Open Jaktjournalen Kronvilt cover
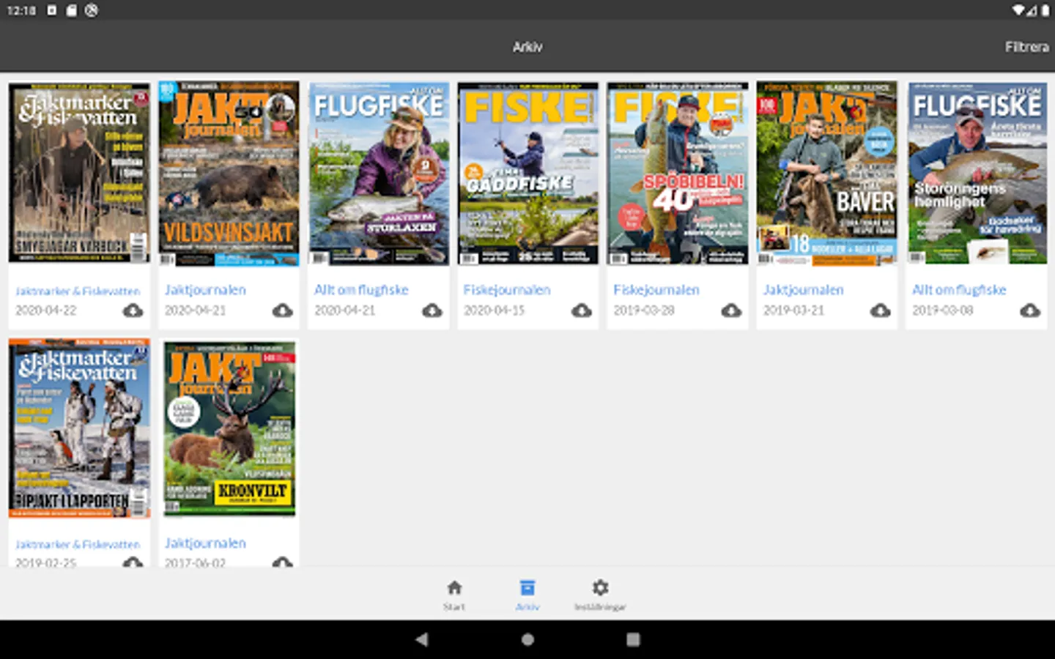The image size is (1055, 659). [x=229, y=428]
